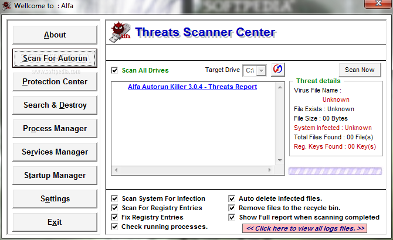Viewport: 393px width, 240px height.
Task: Click report scroll down arrow
Action: [280, 160]
